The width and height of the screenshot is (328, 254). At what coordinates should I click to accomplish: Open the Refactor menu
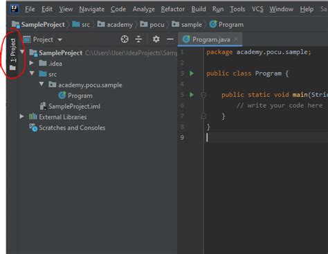coord(173,9)
